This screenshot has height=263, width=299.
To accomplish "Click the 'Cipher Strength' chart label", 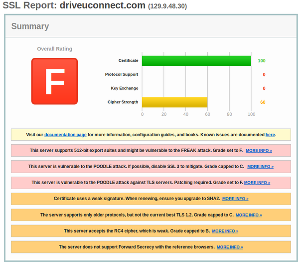I will coord(123,102).
